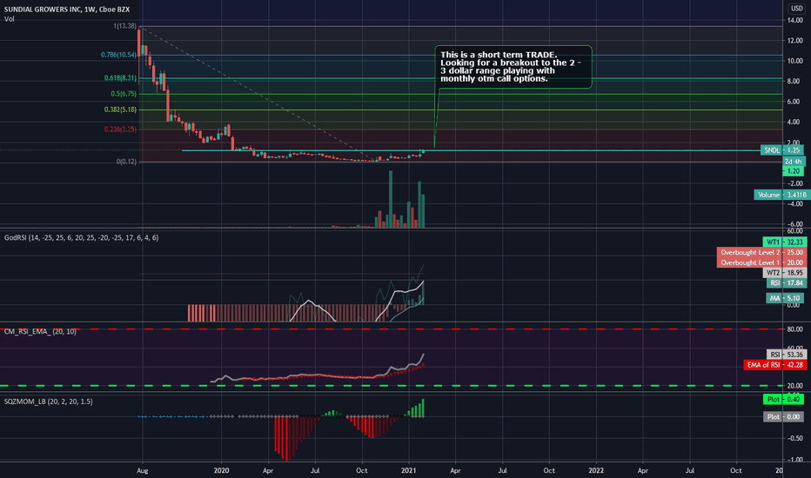
Task: Click the Overbought Level 1 label
Action: tap(761, 262)
